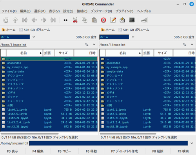196x155 pixels.
Task: Open right pane connection dropdown
Action: pyautogui.click(x=133, y=37)
